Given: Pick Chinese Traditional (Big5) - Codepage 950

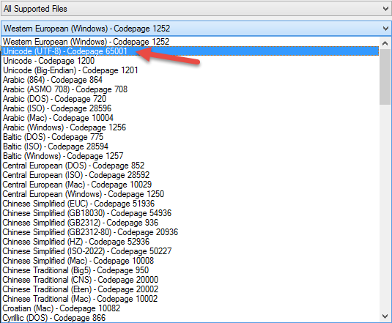Looking at the screenshot, I should click(191, 270).
